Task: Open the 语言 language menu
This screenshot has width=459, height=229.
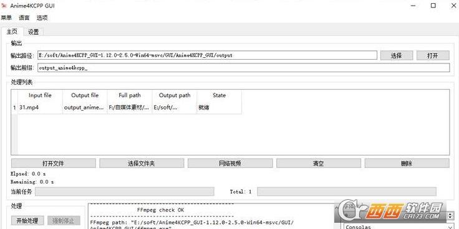Action: point(24,17)
